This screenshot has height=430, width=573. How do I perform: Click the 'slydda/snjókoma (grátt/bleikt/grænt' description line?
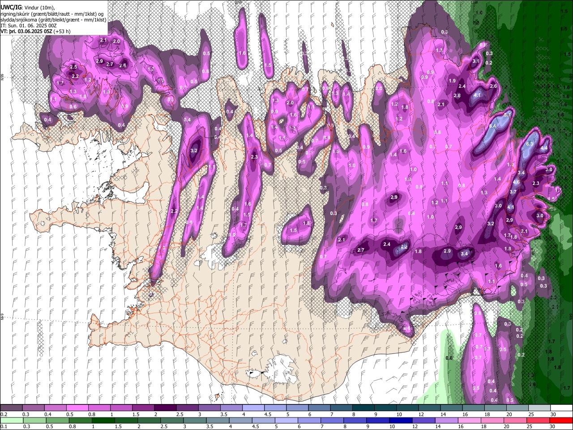(x=53, y=20)
